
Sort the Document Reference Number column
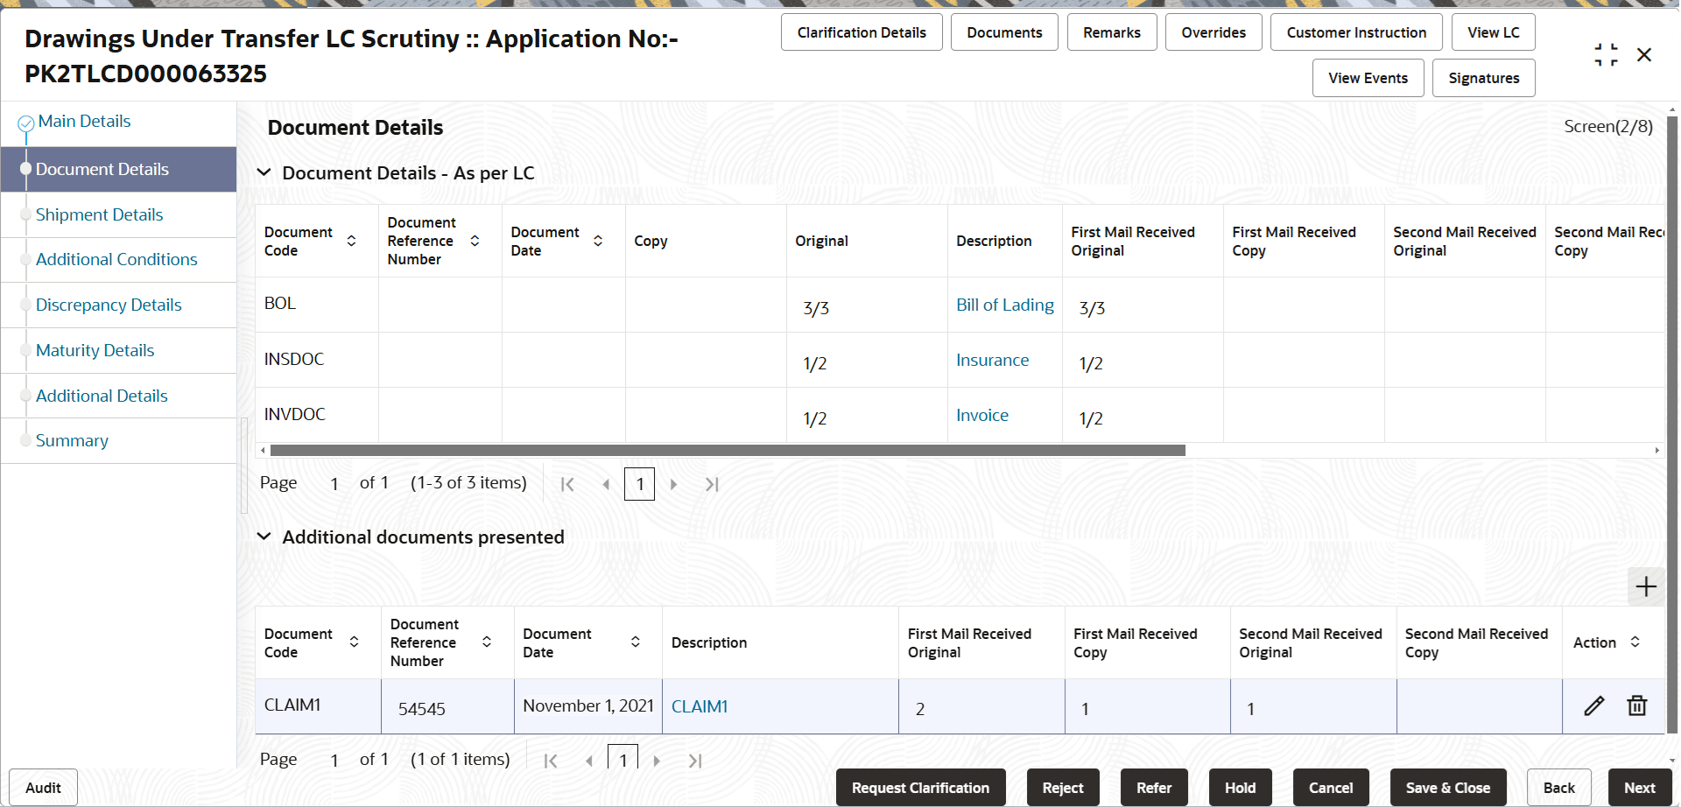point(475,240)
